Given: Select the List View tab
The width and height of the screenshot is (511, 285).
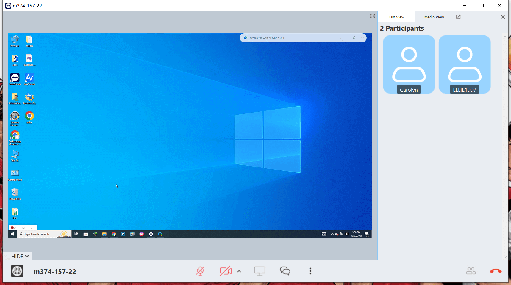Looking at the screenshot, I should point(397,17).
